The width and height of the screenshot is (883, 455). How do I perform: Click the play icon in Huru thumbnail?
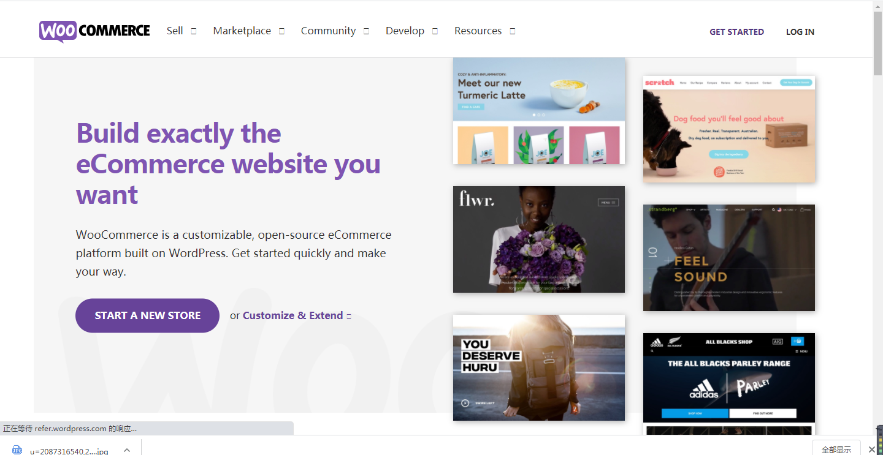click(x=465, y=403)
